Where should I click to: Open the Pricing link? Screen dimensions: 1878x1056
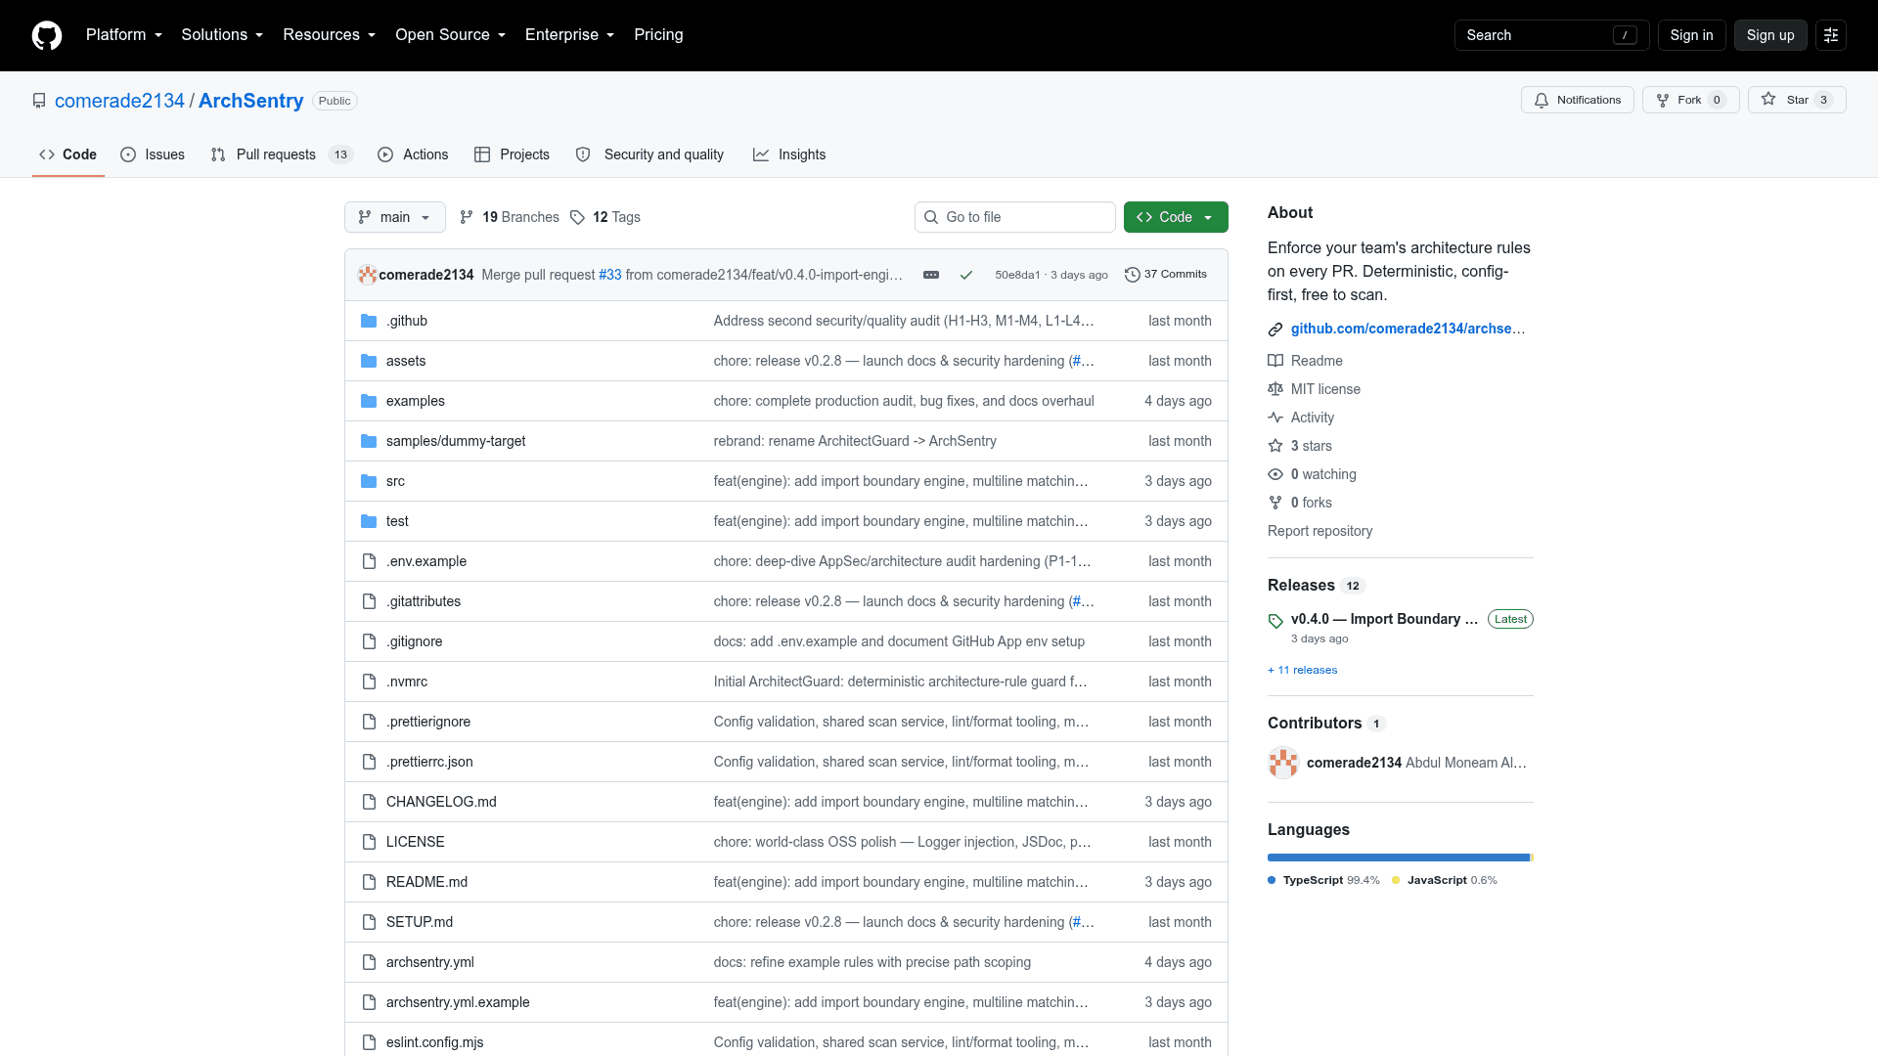tap(658, 35)
